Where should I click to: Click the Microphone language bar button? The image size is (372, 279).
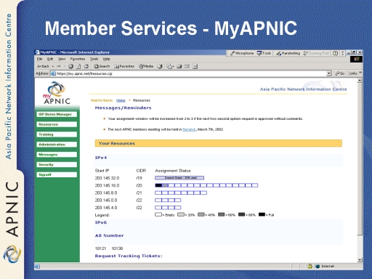pyautogui.click(x=242, y=53)
